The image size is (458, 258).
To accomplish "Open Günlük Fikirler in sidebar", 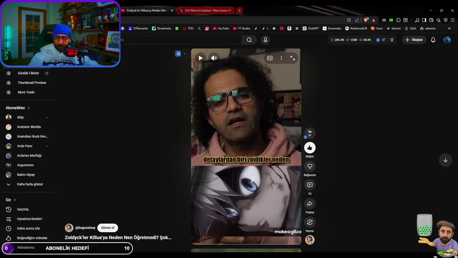I will tap(28, 73).
